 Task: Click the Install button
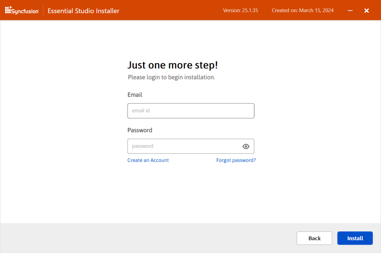pyautogui.click(x=355, y=238)
